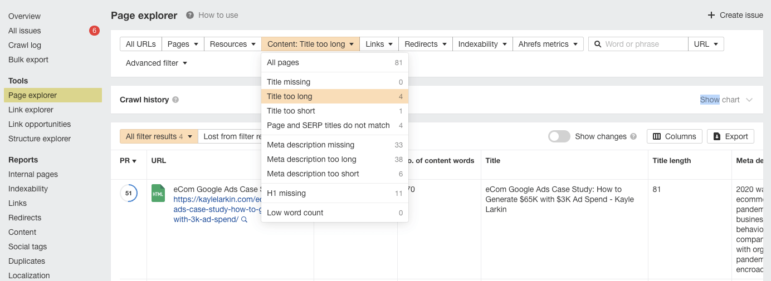The height and width of the screenshot is (281, 771).
Task: Click the plus icon beside Create issue
Action: click(711, 15)
